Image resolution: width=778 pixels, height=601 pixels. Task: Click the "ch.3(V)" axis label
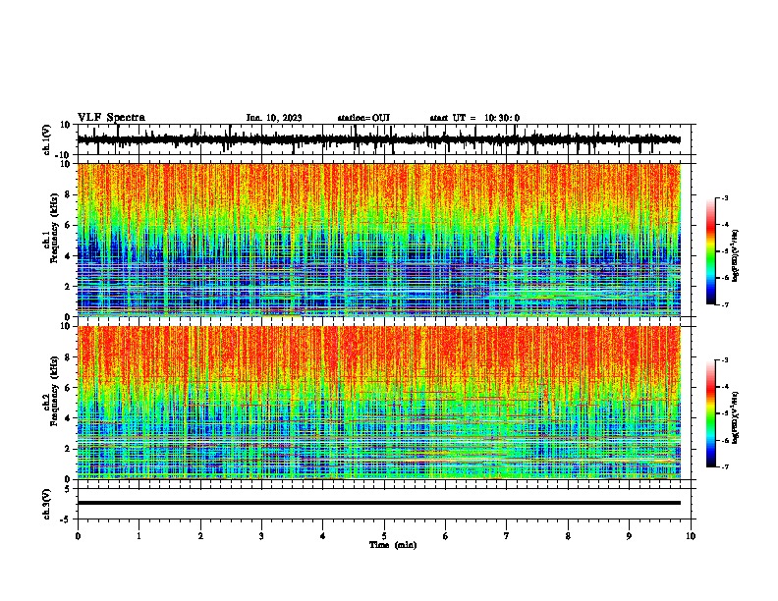(47, 504)
